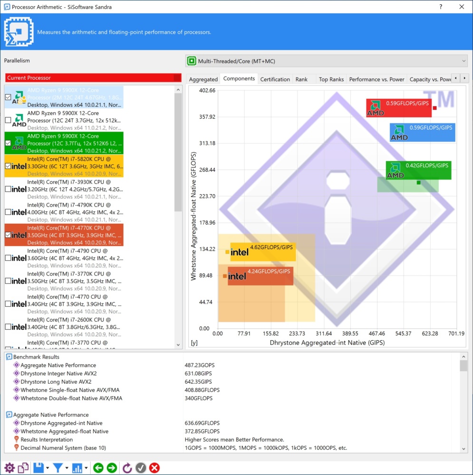Click the [y] axis toggle label

click(x=194, y=342)
